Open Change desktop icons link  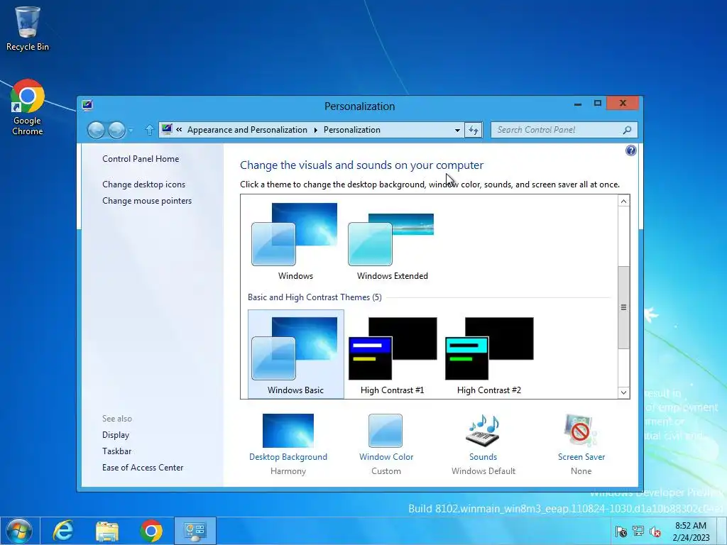pos(143,185)
